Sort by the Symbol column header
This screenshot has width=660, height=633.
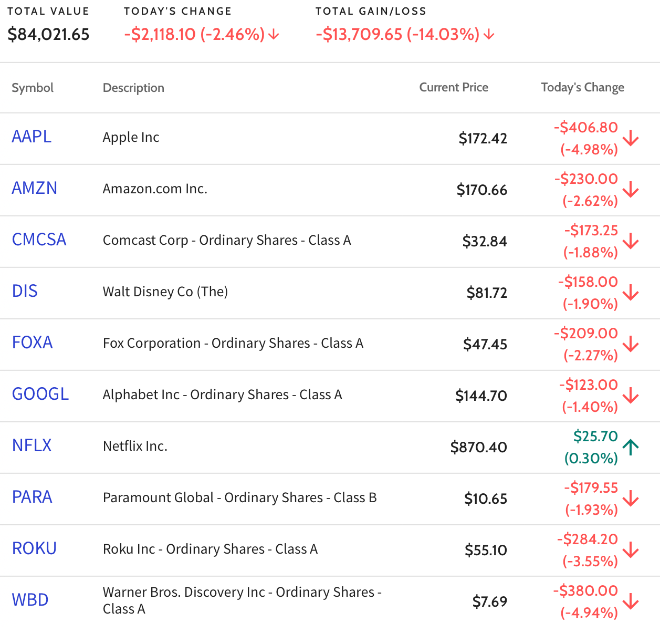(x=33, y=88)
